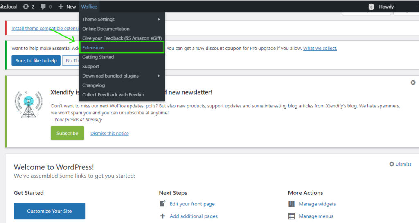Click the Edit your front page icon
The width and height of the screenshot is (419, 223).
(x=163, y=204)
